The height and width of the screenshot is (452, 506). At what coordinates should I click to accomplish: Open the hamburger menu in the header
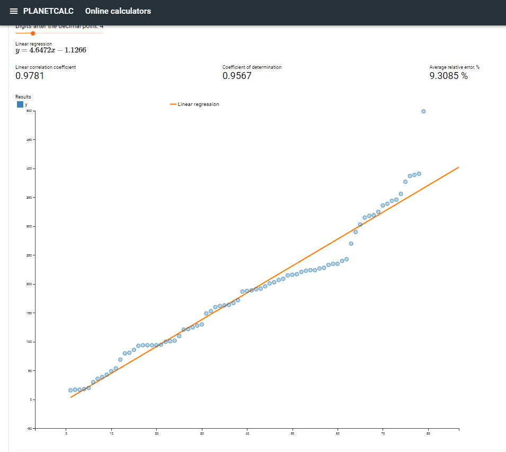(x=14, y=11)
